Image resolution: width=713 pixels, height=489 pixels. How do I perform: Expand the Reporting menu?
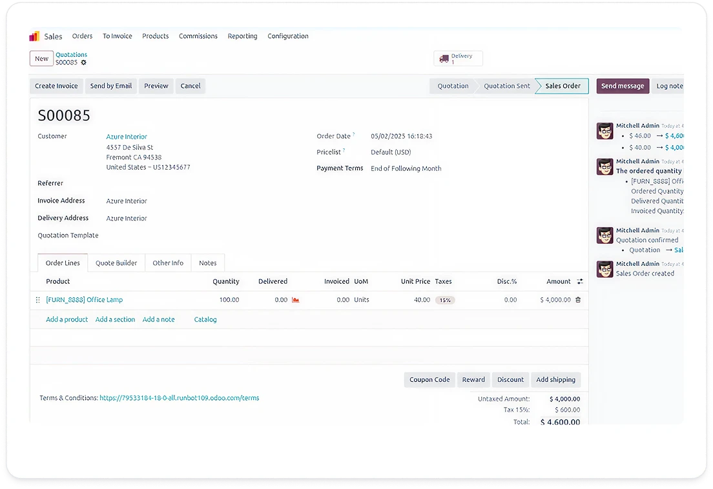tap(242, 36)
